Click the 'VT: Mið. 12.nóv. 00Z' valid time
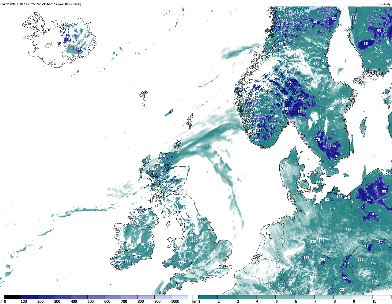Viewport: 392px width, 304px height. tap(56, 4)
